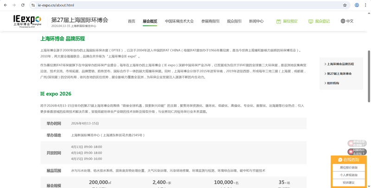Open the 中文 language selector
Screen dimensions: 371x188
[x=347, y=21]
